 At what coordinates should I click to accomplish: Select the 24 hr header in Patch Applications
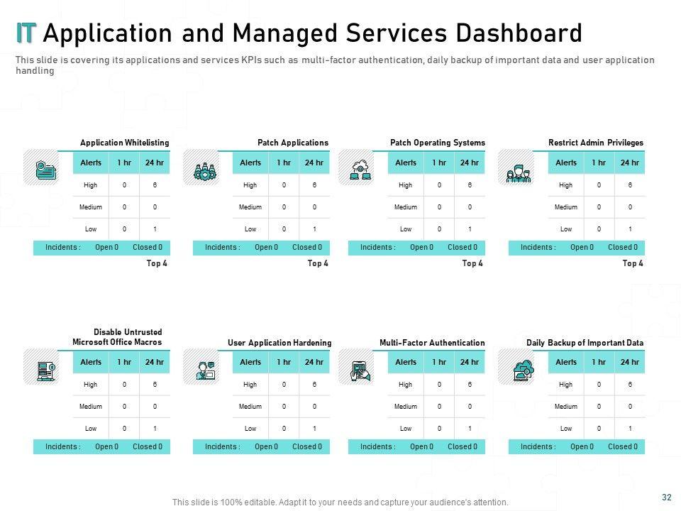pos(314,163)
